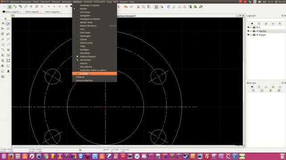Viewport: 286px width, 160px height.
Task: Choose 'Eigenschappen' menu entry
Action: [94, 56]
